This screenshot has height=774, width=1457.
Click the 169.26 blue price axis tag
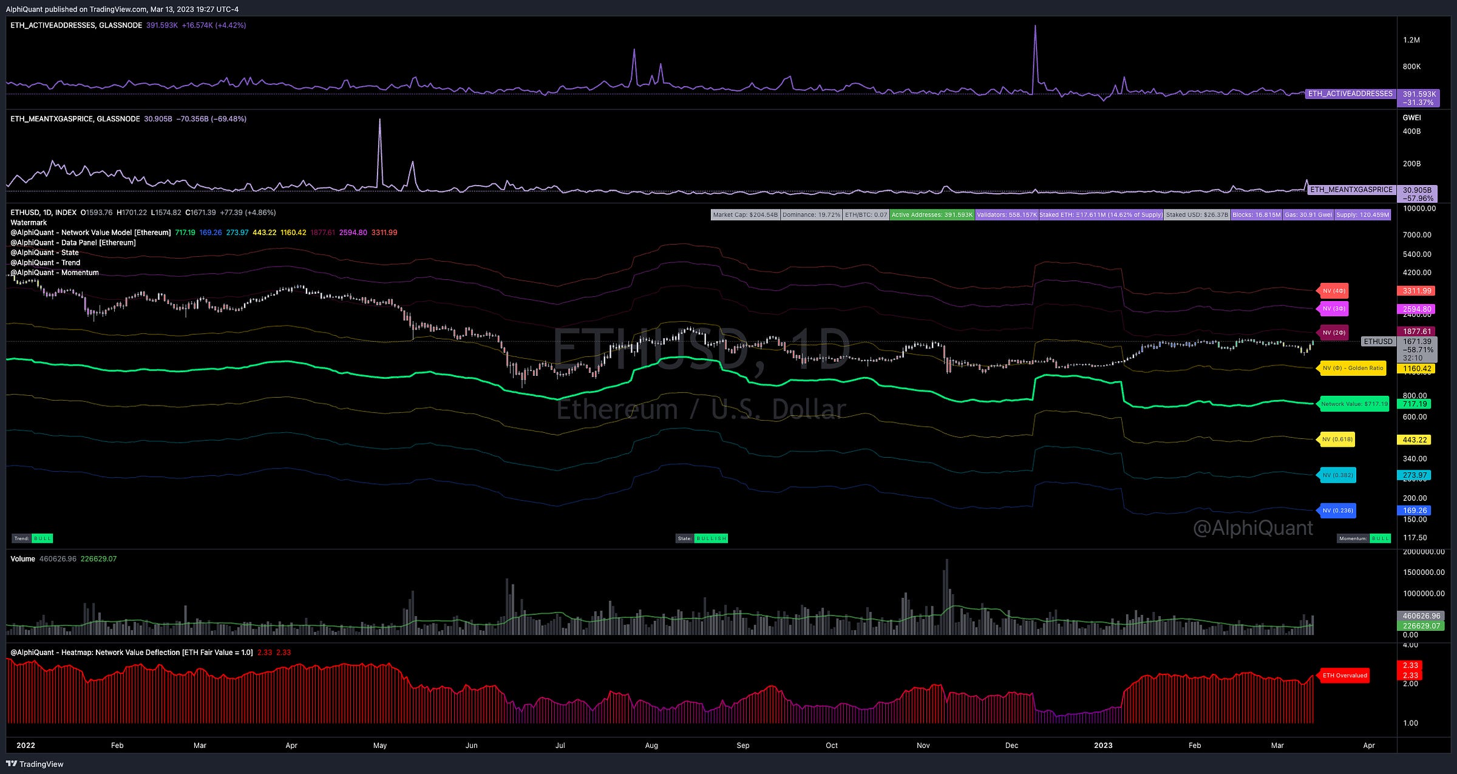pyautogui.click(x=1414, y=511)
